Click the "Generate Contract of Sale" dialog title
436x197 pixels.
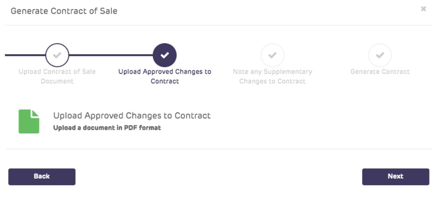[x=64, y=11]
